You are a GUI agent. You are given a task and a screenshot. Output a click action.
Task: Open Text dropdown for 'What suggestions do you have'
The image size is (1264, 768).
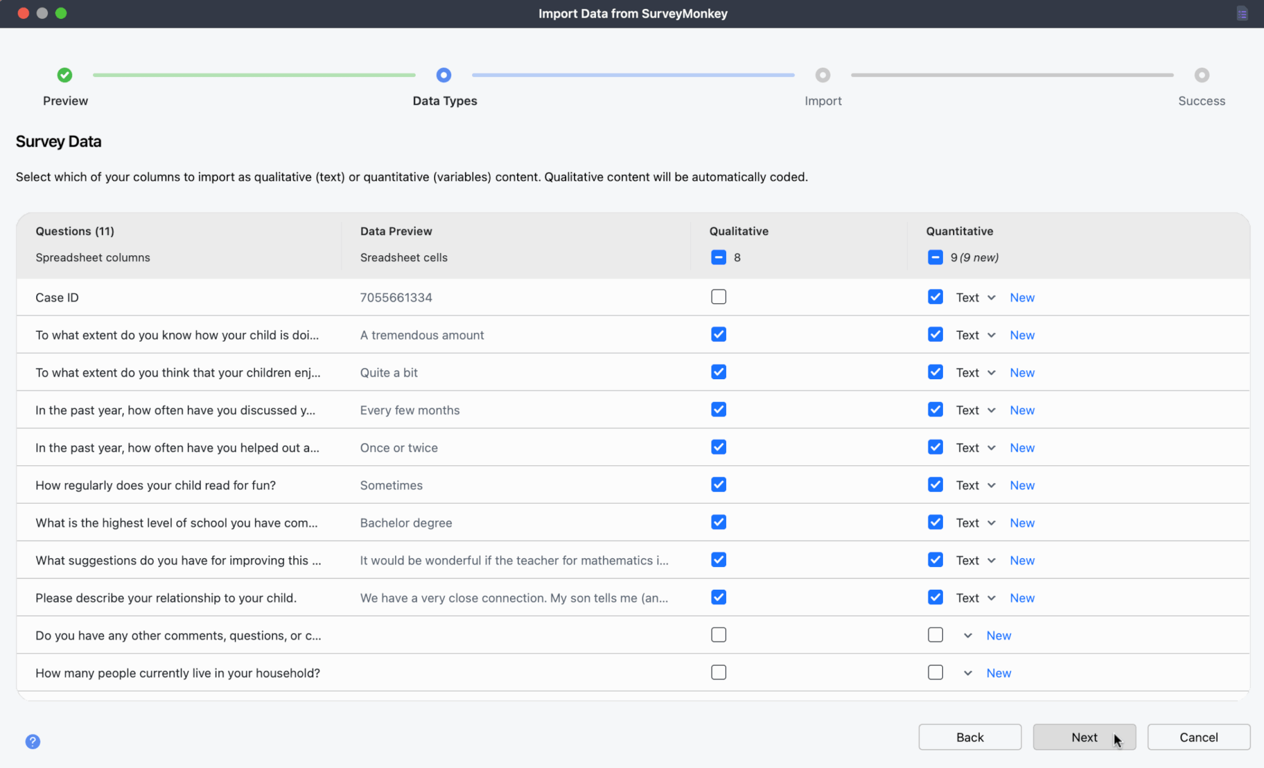[x=976, y=561]
